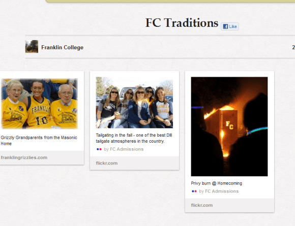Select the FC Traditions board title
The image size is (295, 226).
(182, 23)
